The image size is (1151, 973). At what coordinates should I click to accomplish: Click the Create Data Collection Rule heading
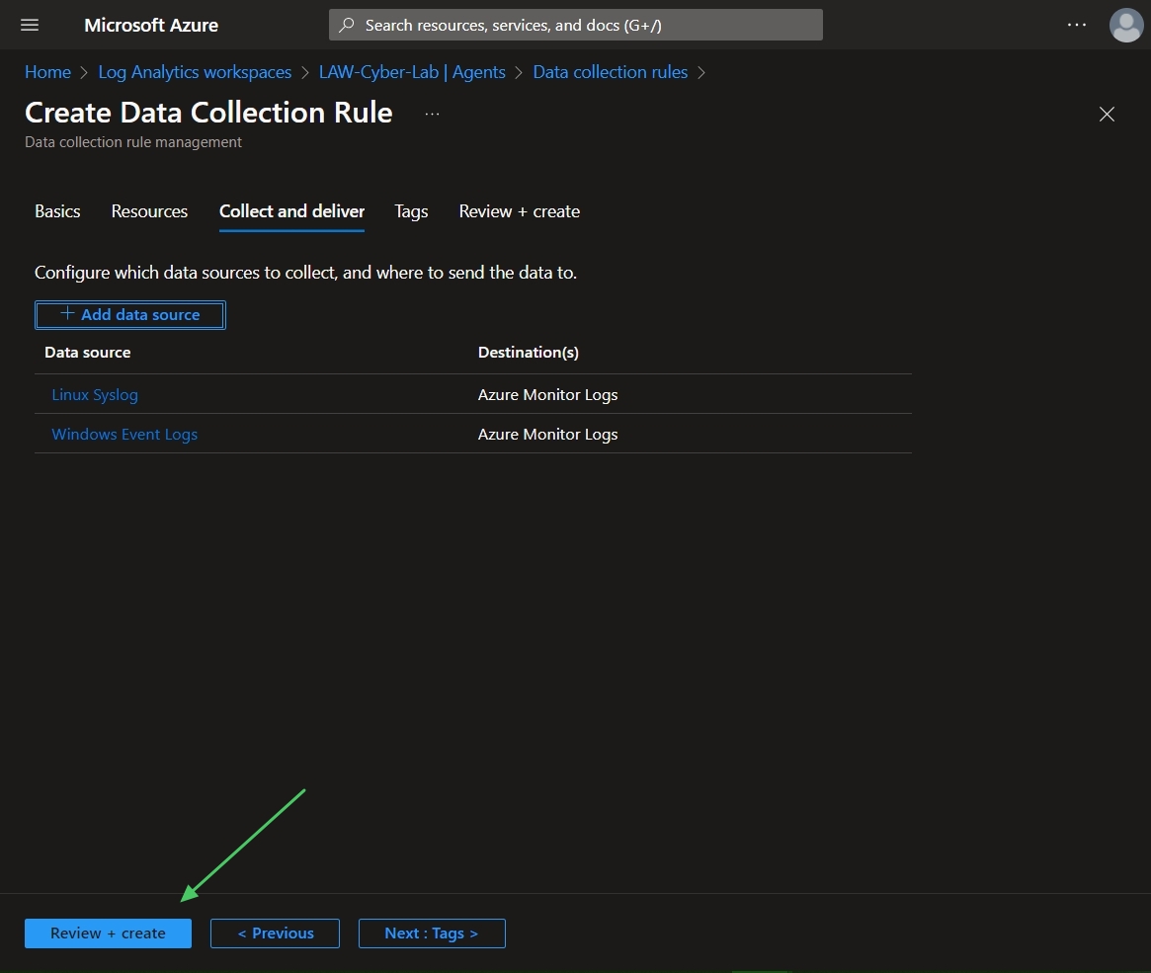click(208, 113)
